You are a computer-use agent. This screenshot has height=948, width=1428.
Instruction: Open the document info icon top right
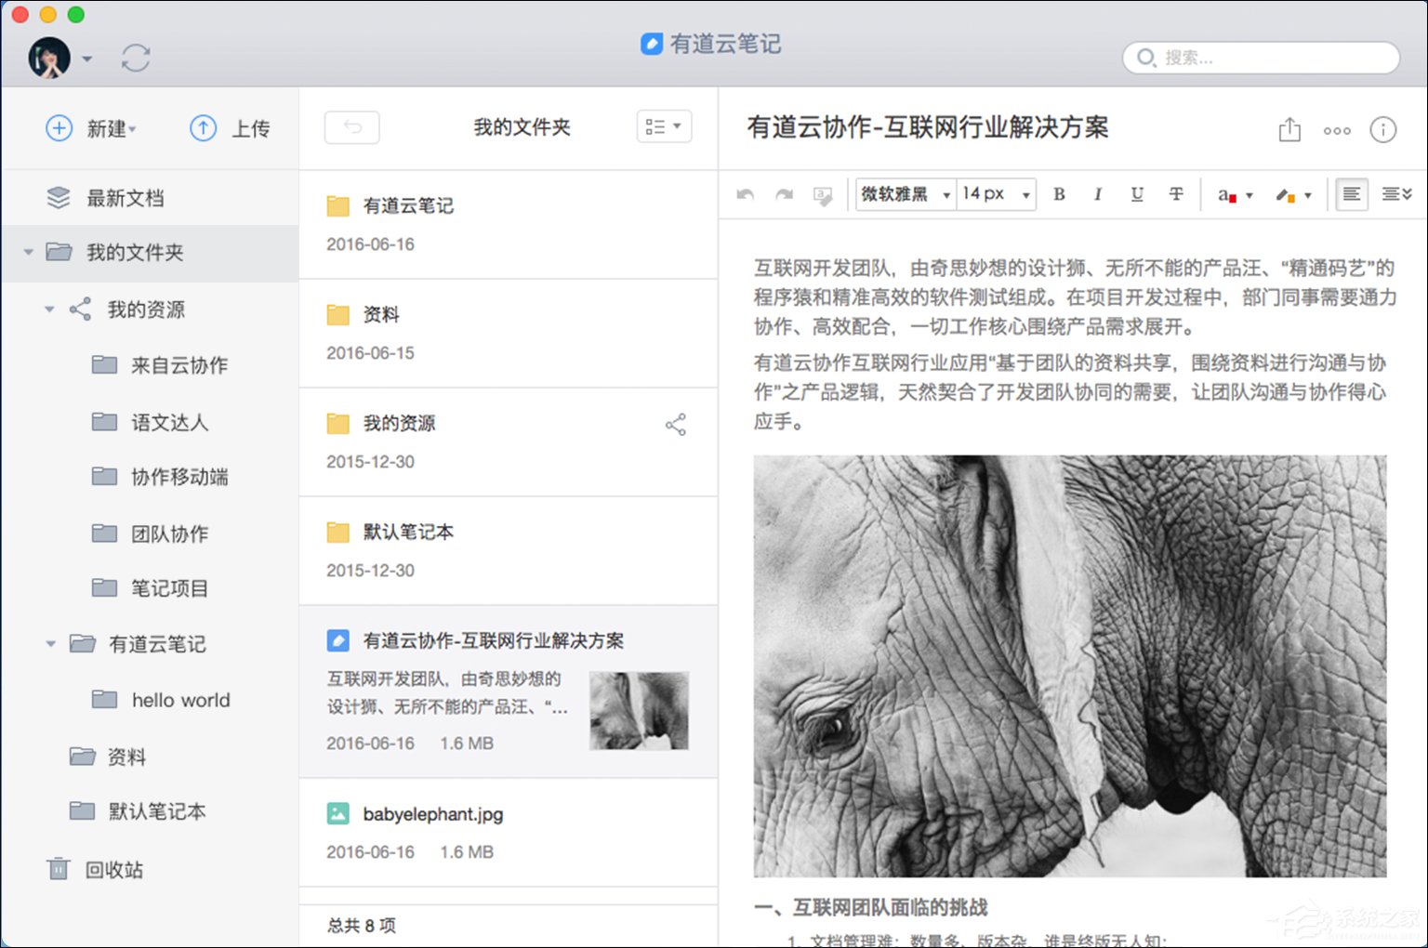coord(1383,130)
